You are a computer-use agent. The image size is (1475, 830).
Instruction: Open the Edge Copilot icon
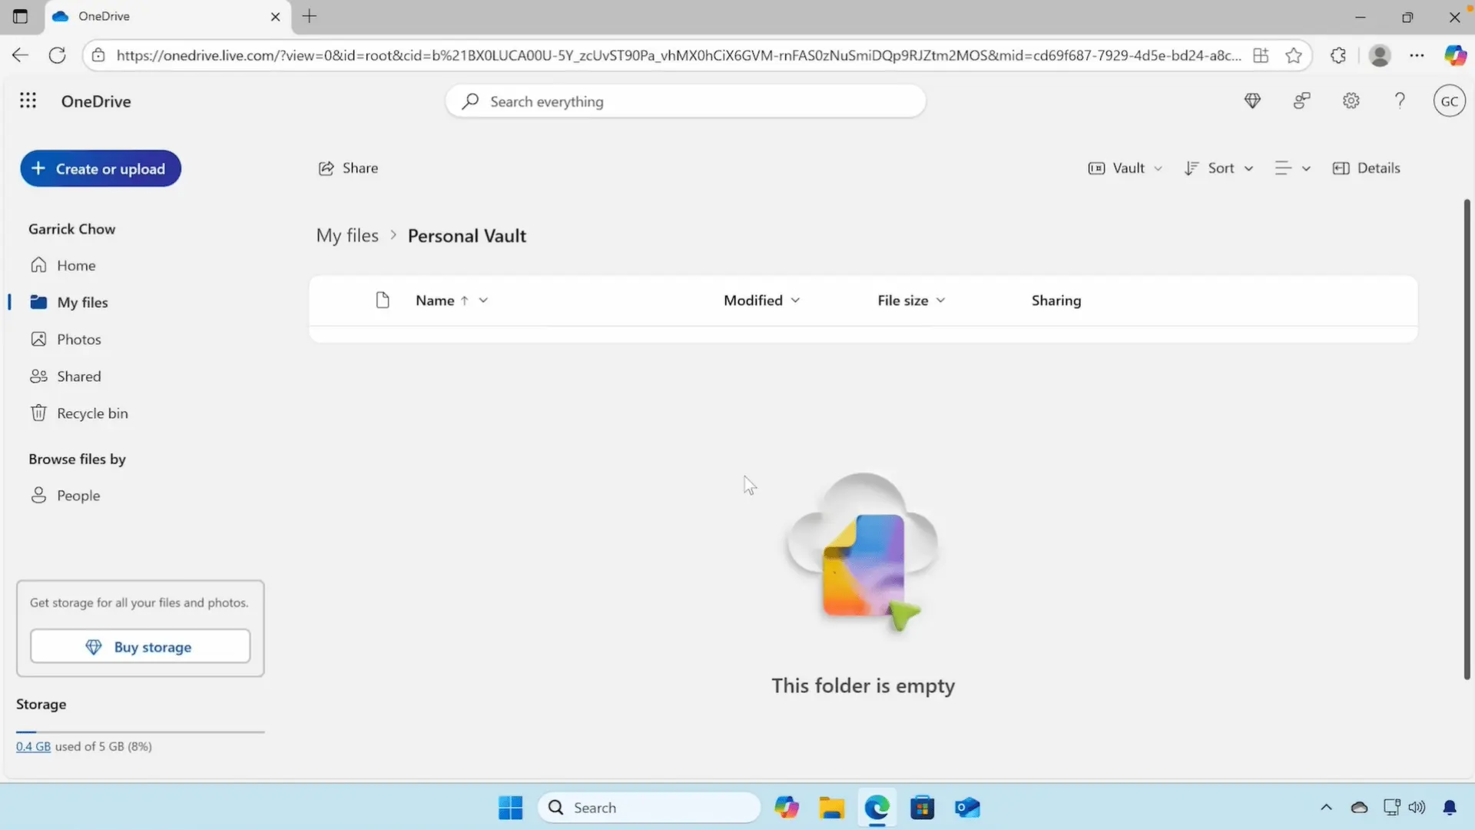[1455, 55]
